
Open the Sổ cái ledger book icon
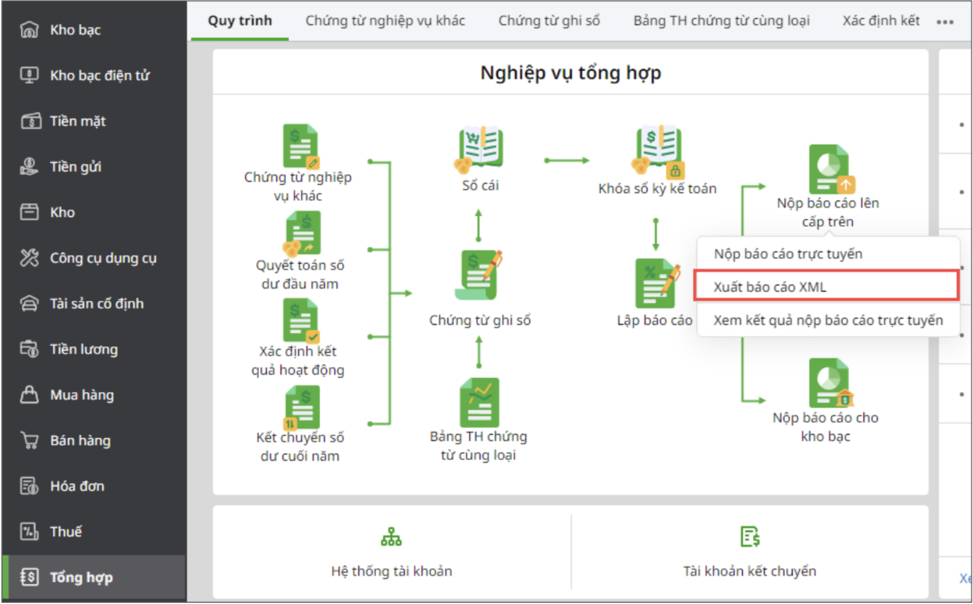tap(479, 149)
